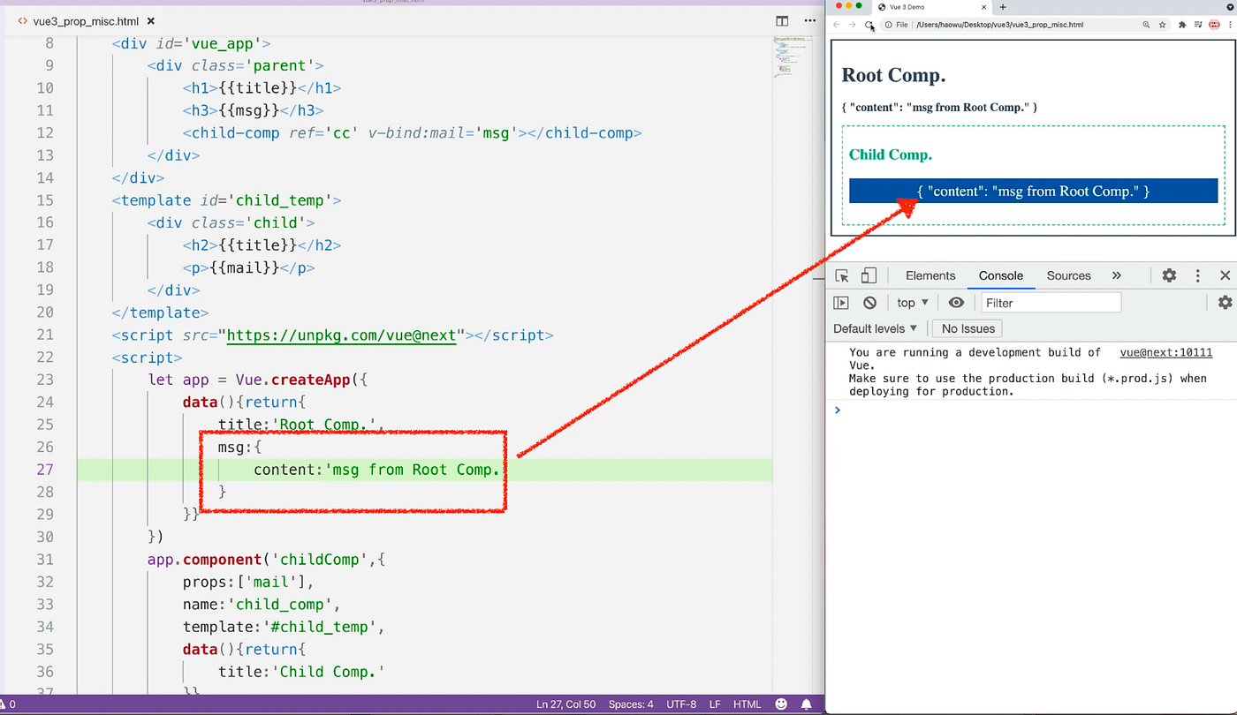1237x715 pixels.
Task: Click the notifications bell in status bar
Action: pos(807,704)
